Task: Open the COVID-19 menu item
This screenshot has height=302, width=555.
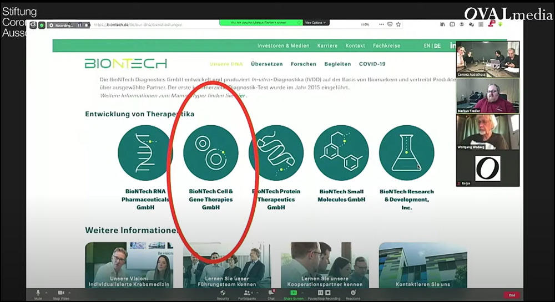Action: point(372,64)
